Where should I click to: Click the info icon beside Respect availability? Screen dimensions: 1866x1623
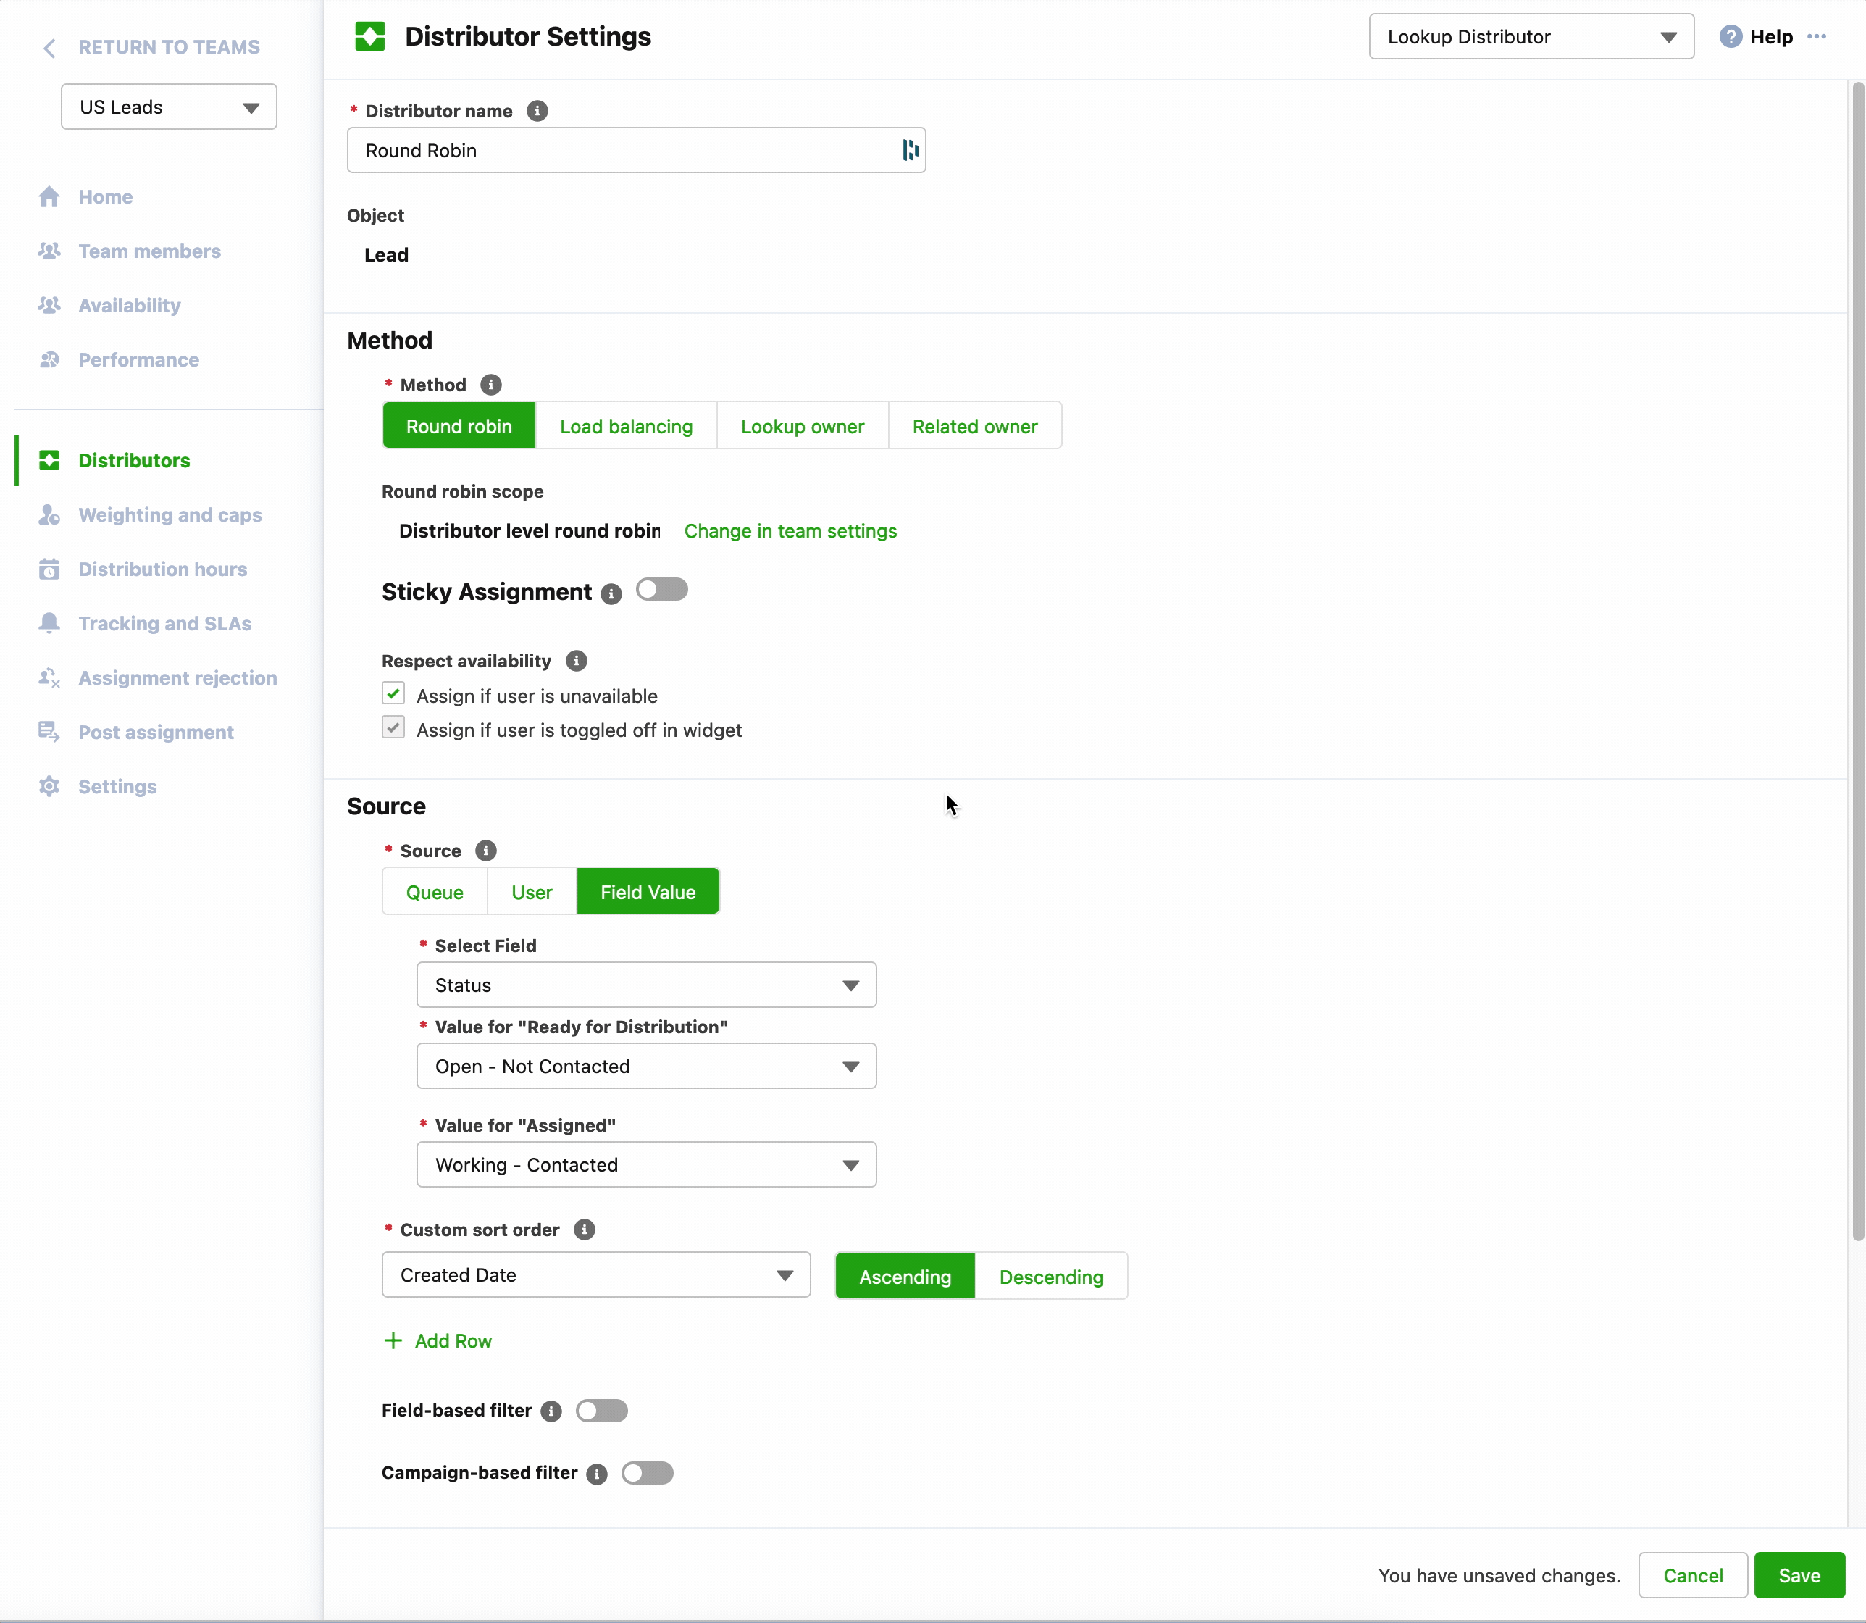click(576, 660)
